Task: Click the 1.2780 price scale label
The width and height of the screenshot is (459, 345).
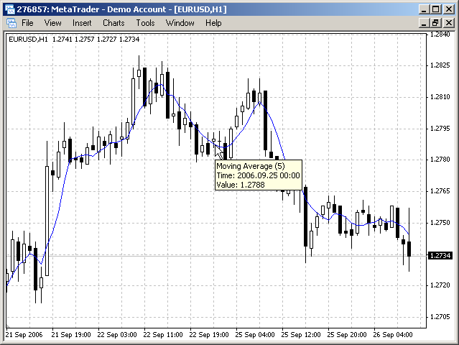Action: pyautogui.click(x=440, y=160)
